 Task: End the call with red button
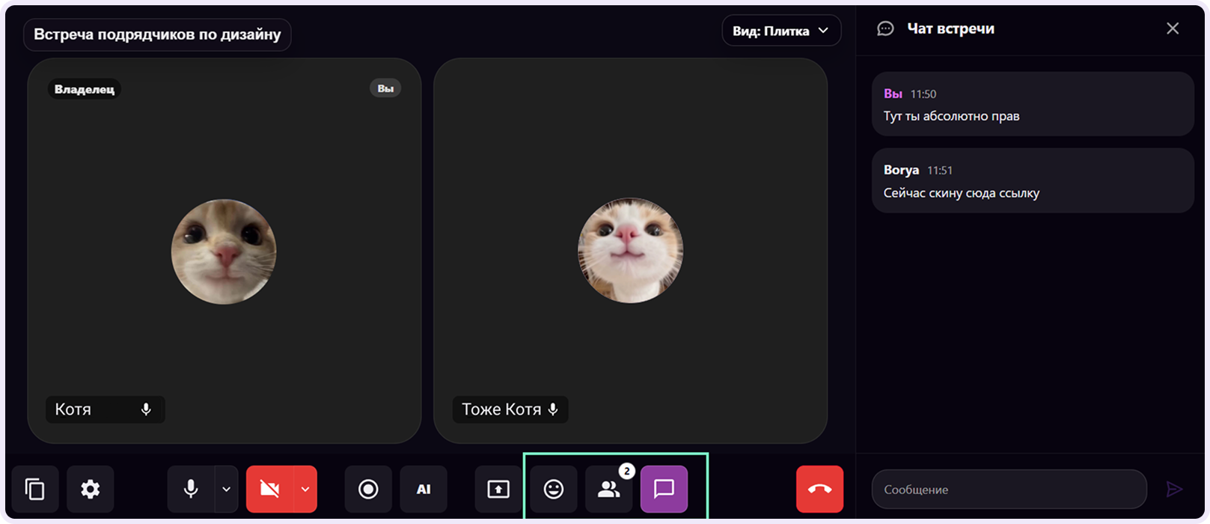[820, 490]
